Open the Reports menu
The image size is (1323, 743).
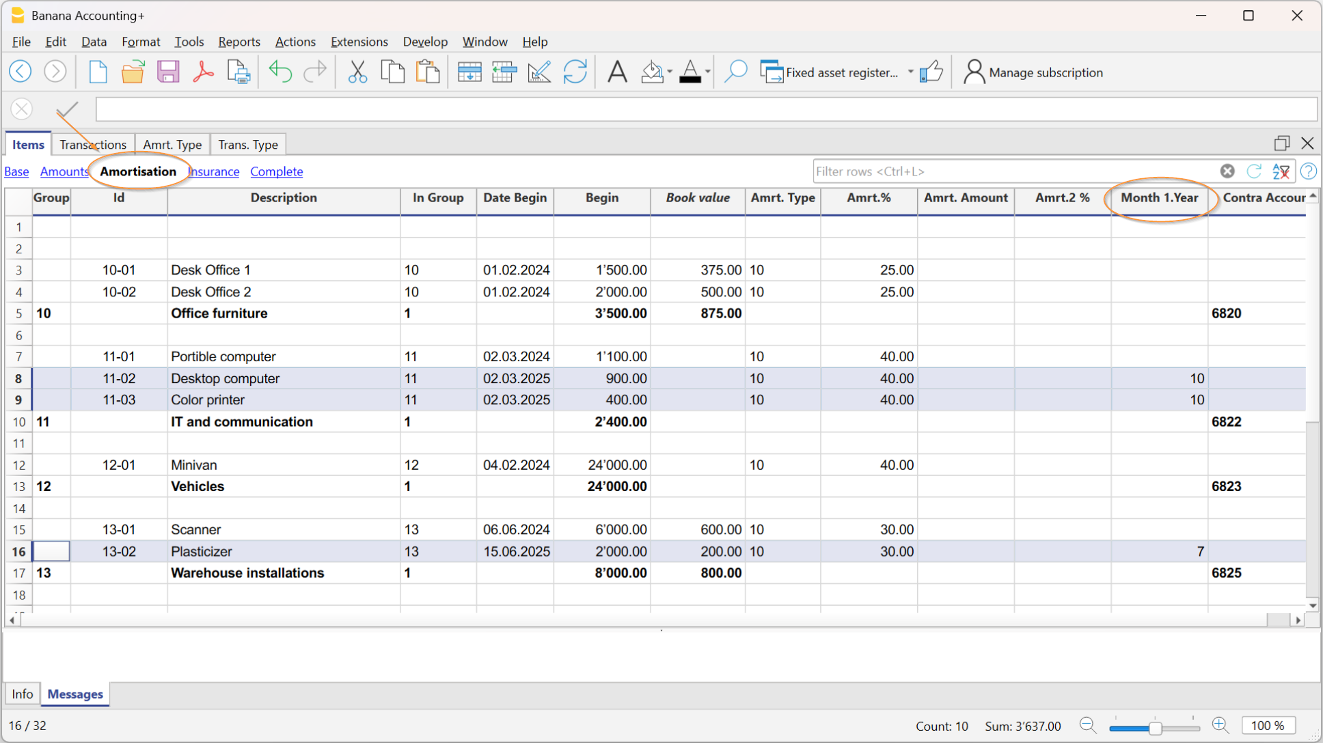pyautogui.click(x=239, y=42)
